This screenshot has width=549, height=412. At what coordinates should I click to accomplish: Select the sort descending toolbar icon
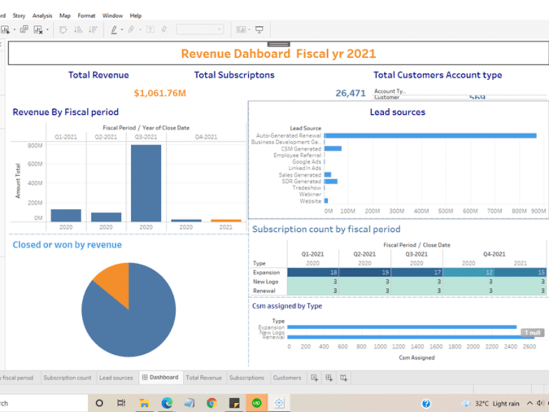pyautogui.click(x=93, y=29)
